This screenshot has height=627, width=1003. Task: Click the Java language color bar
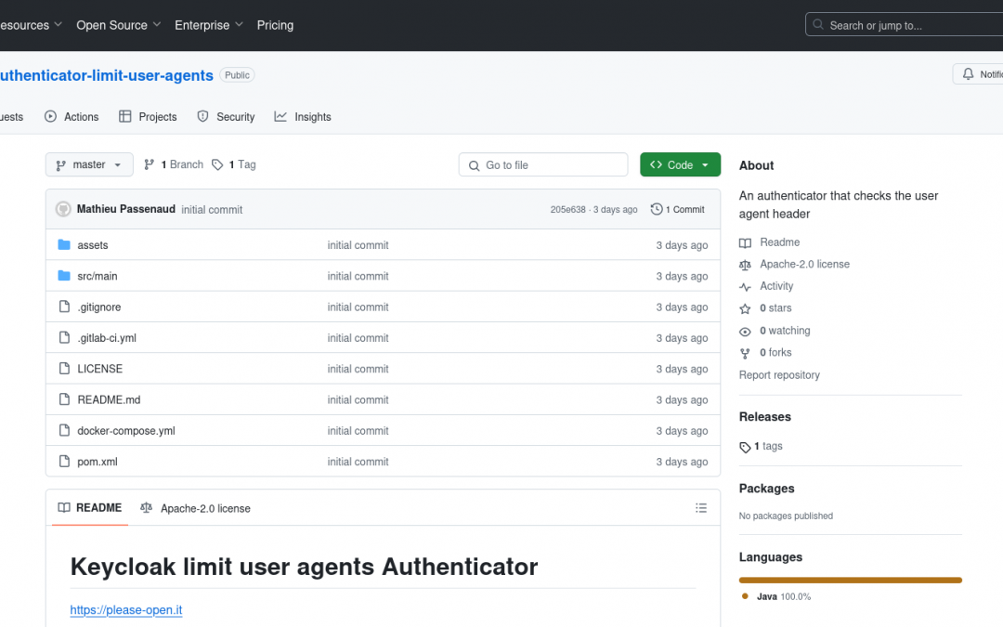coord(850,580)
